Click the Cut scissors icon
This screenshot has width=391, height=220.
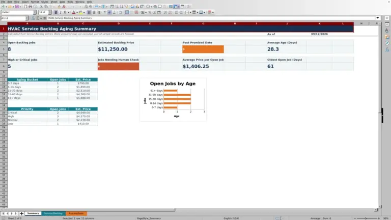41,7
